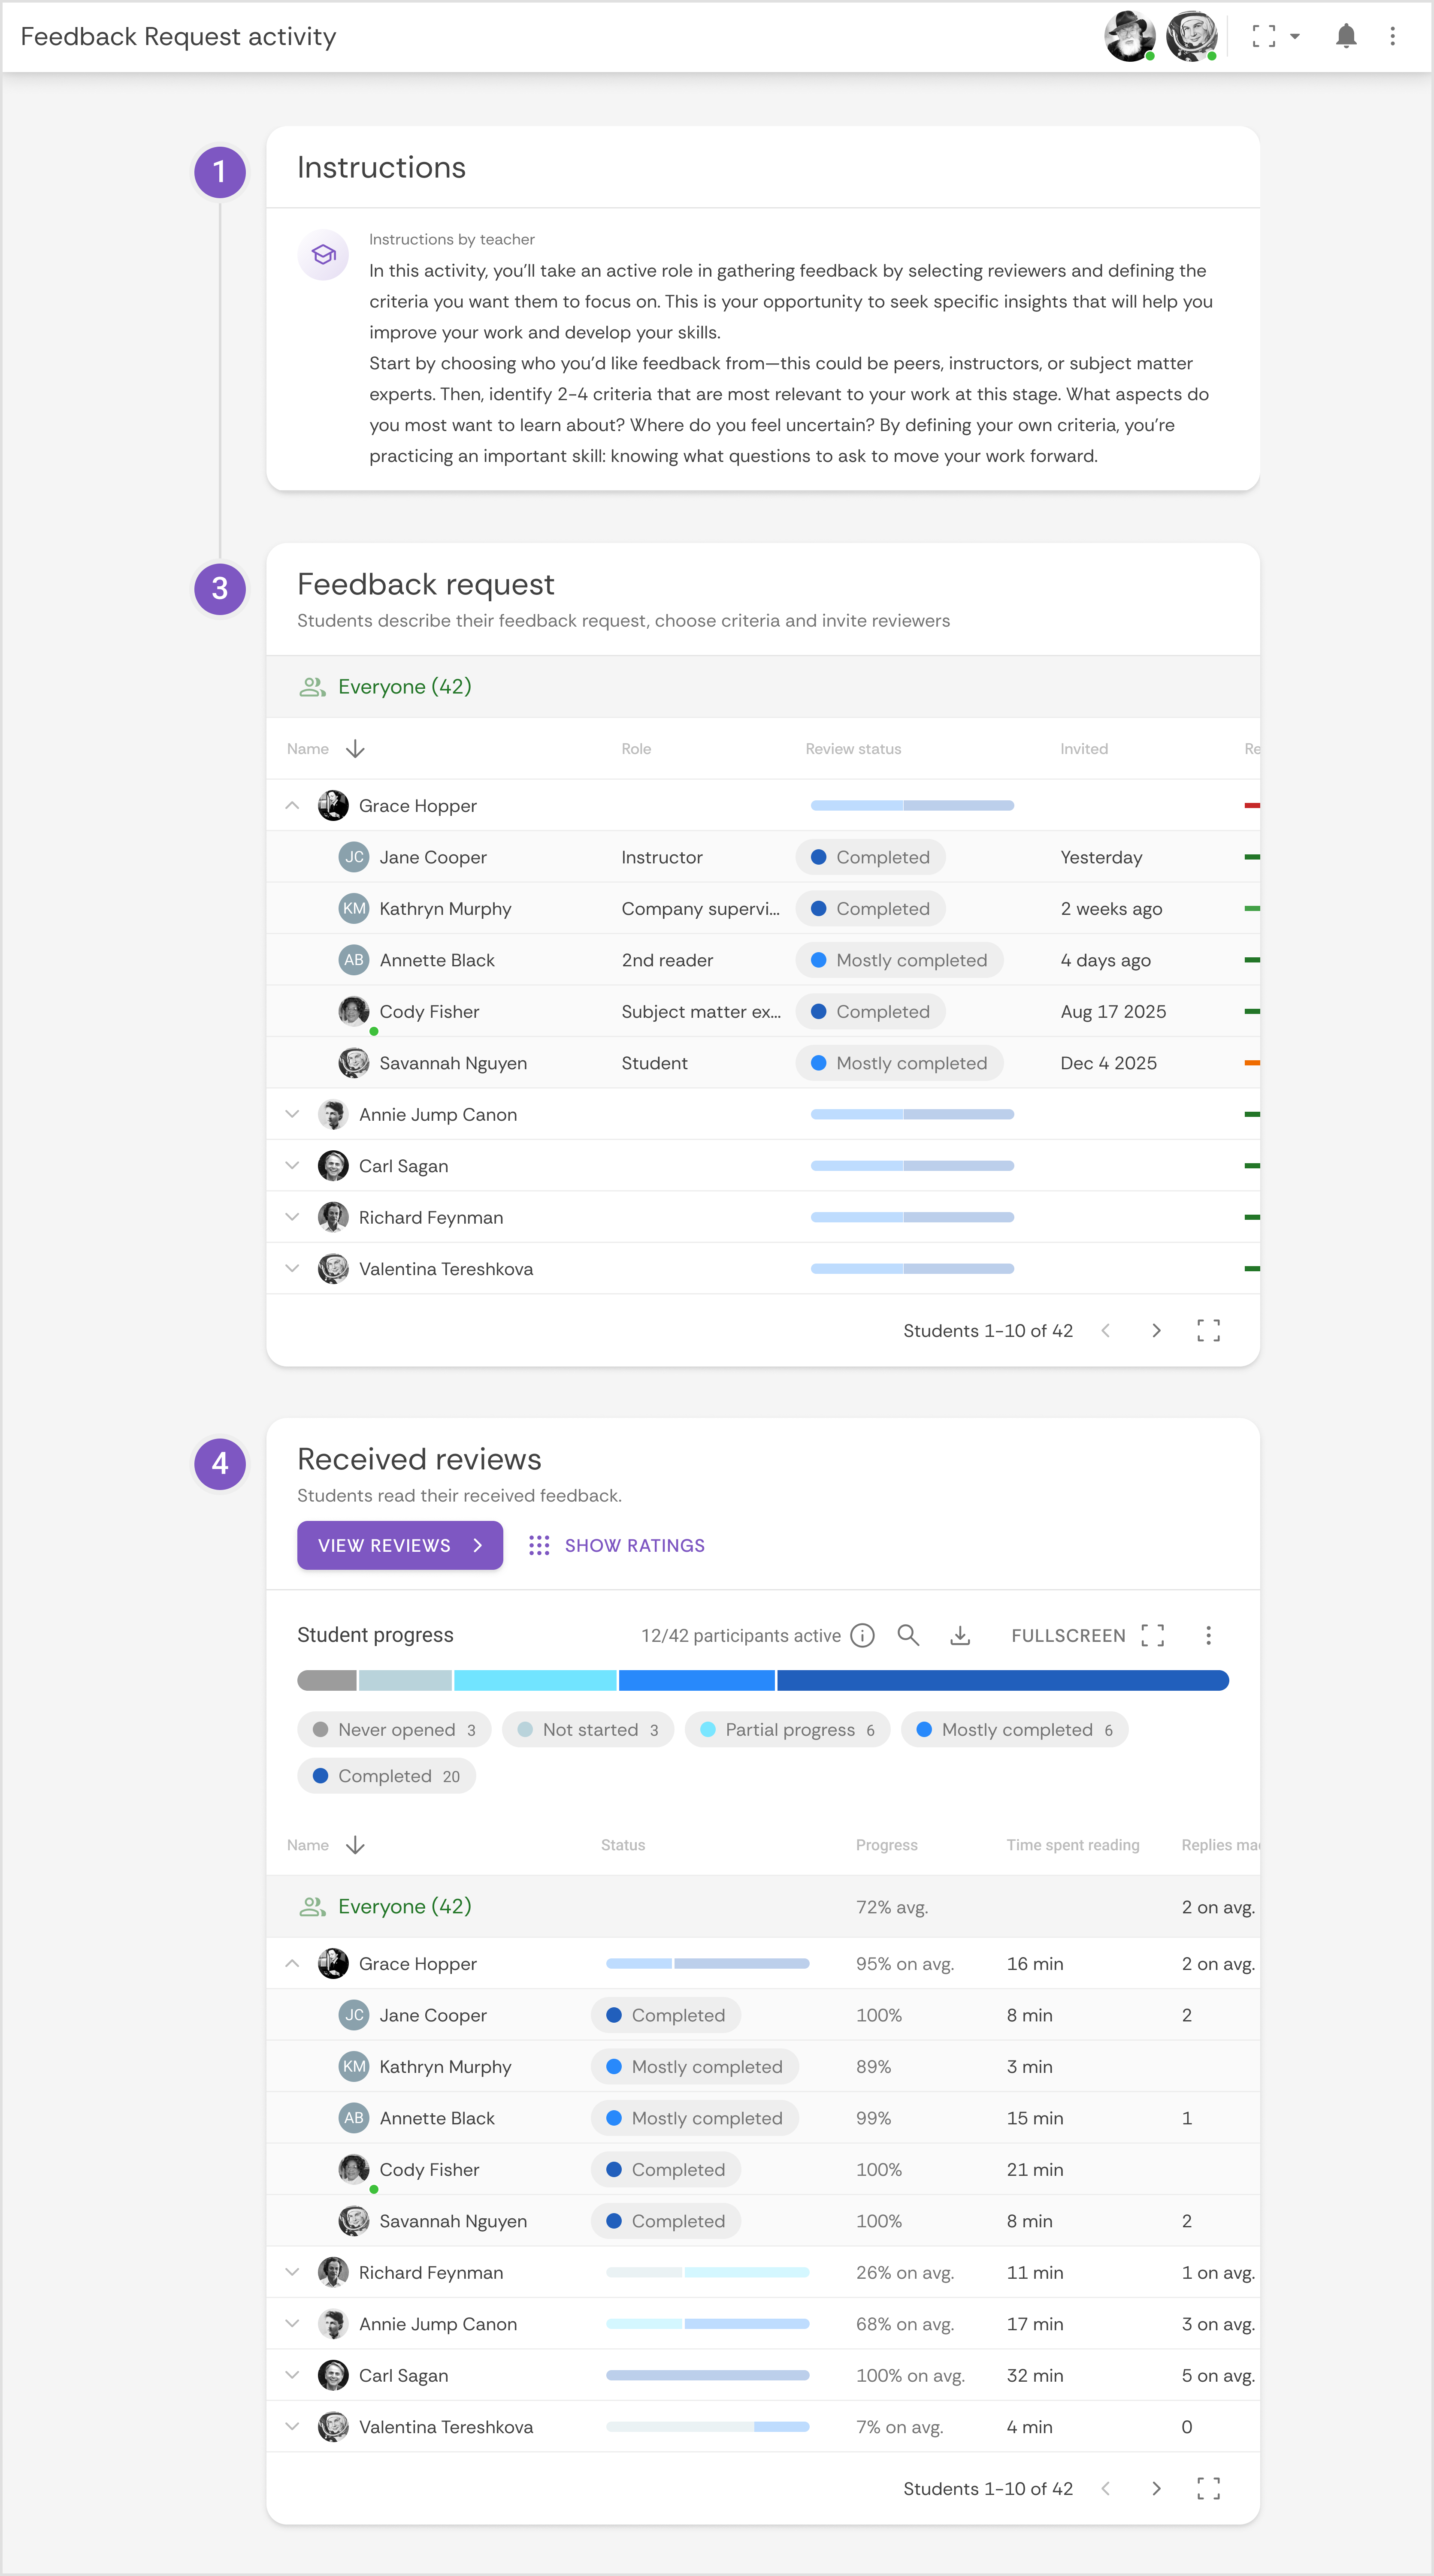
Task: Toggle the Never opened status filter
Action: (393, 1729)
